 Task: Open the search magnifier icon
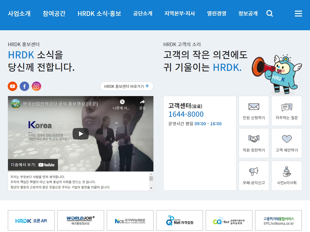point(270,14)
